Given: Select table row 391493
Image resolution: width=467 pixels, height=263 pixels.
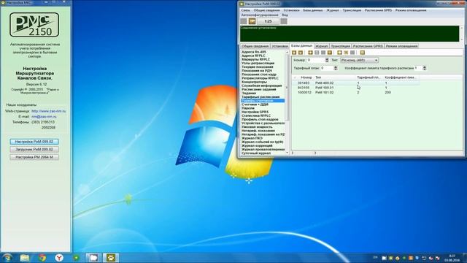Looking at the screenshot, I should coord(356,83).
